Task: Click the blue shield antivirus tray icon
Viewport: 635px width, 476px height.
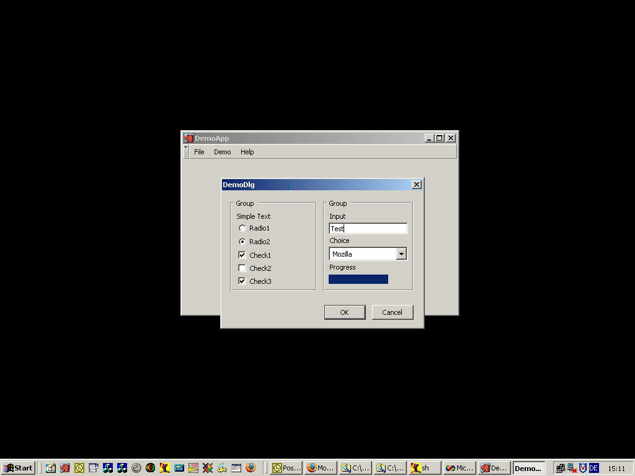Action: point(583,468)
